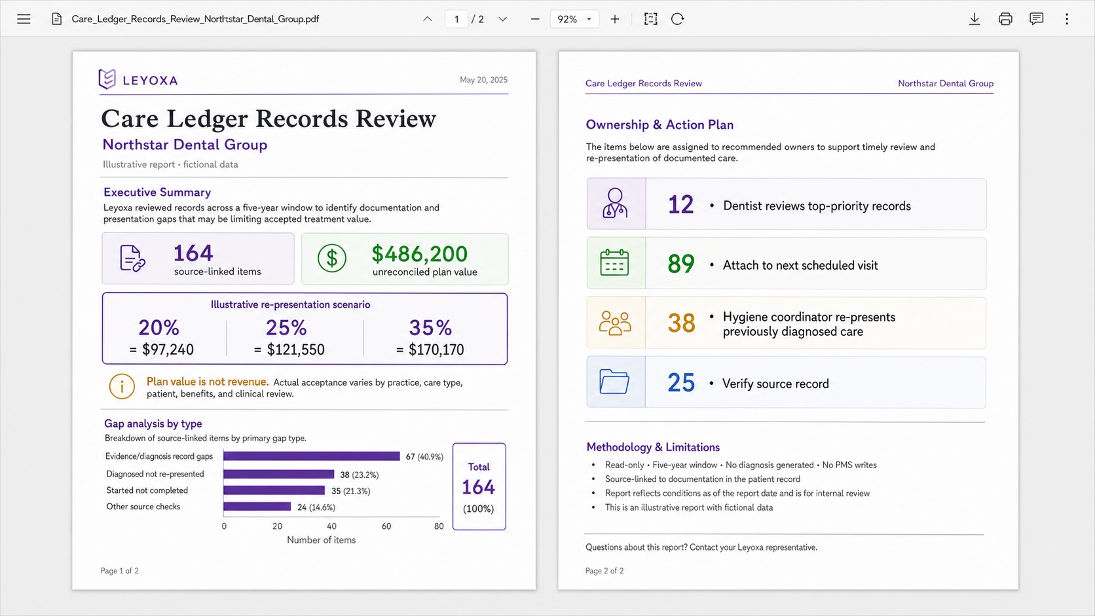The image size is (1095, 616).
Task: Click the number 12 in action plan
Action: tap(680, 205)
